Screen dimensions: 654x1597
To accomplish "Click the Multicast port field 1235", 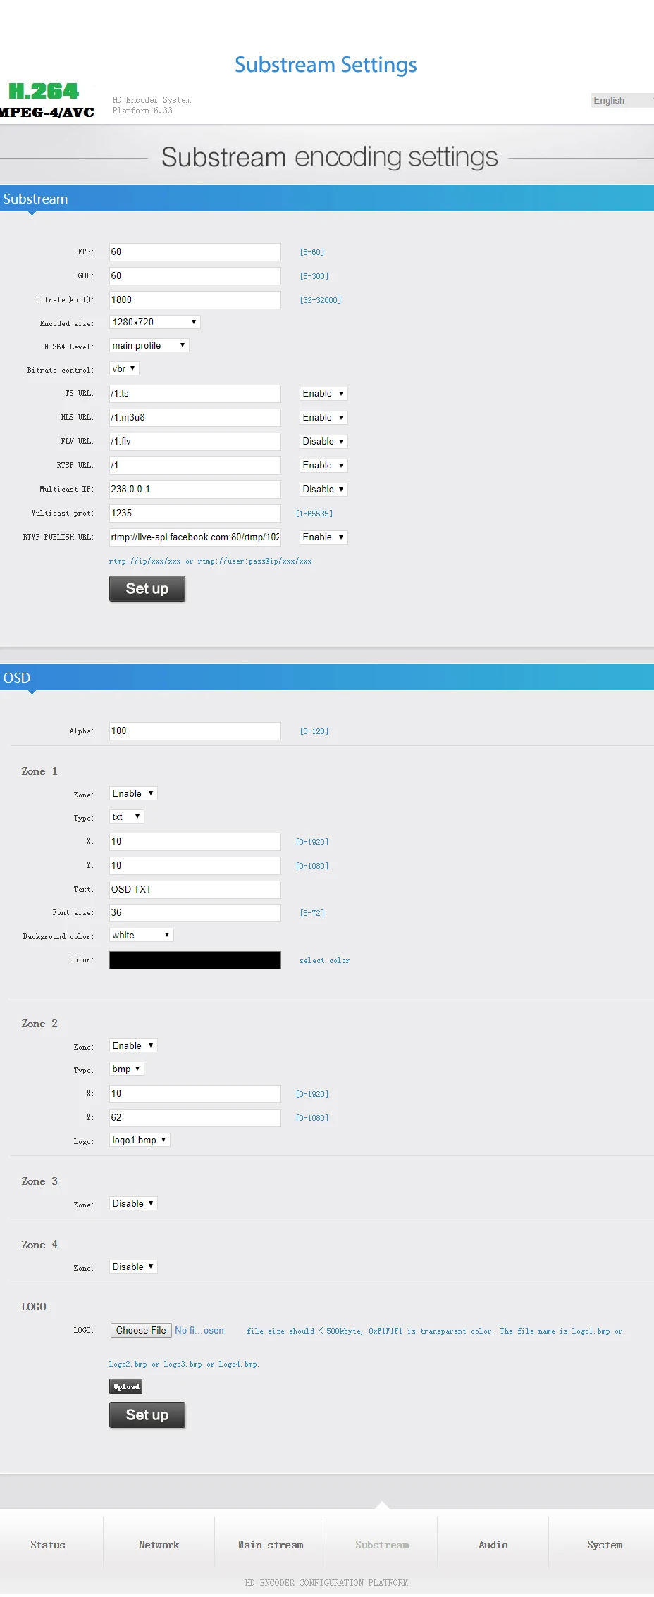I will tap(195, 514).
